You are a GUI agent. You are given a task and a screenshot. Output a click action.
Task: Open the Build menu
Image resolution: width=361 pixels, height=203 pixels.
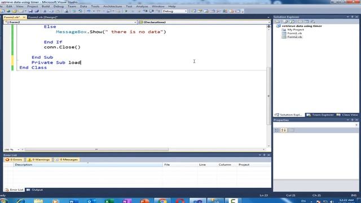(46, 6)
